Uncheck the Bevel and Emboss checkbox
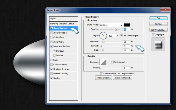The height and width of the screenshot is (110, 176). click(52, 46)
